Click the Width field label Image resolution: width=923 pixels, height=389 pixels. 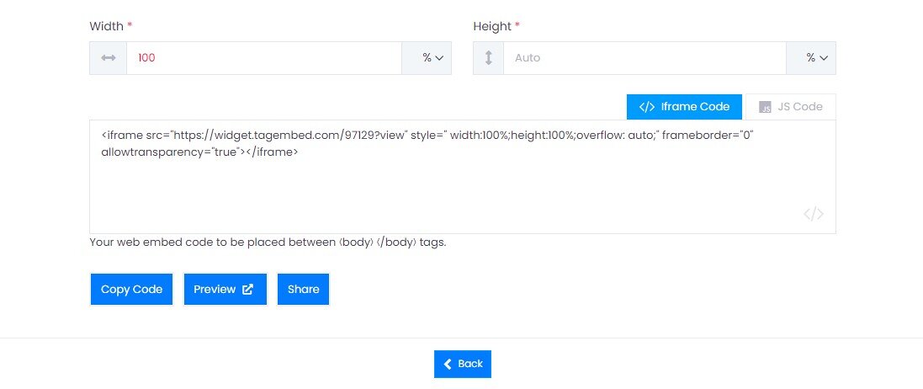(x=107, y=27)
